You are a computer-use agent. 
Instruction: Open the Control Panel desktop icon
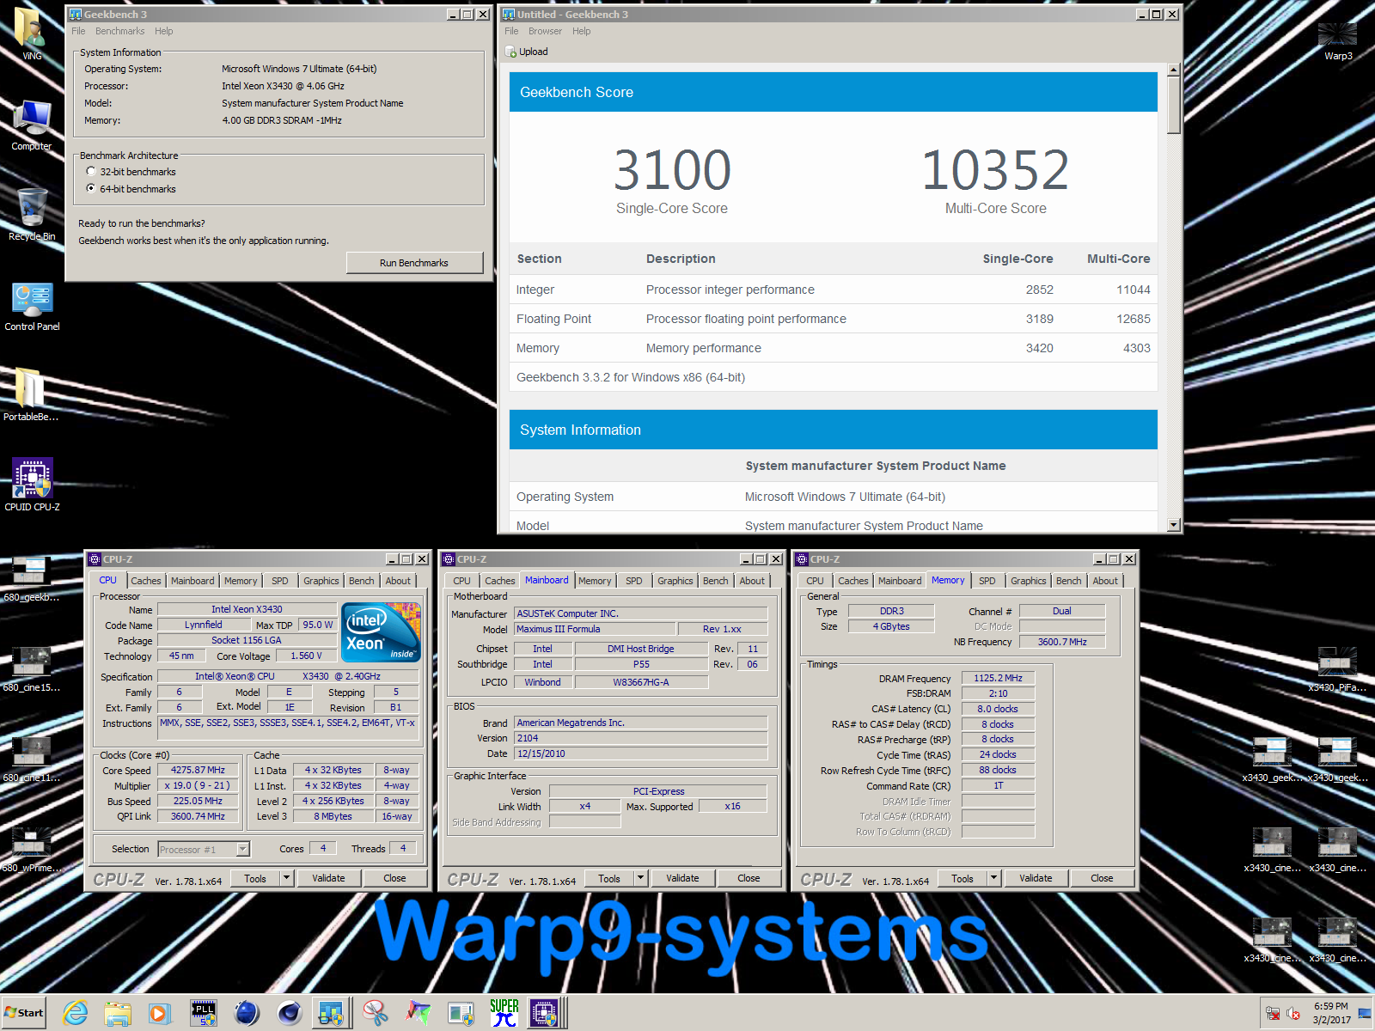32,306
